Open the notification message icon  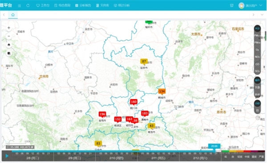[x=231, y=5]
